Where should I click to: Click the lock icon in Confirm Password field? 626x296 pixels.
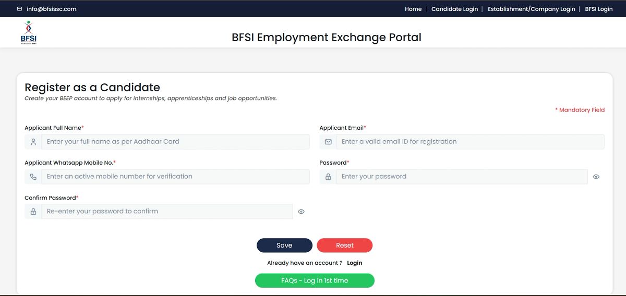pos(33,212)
